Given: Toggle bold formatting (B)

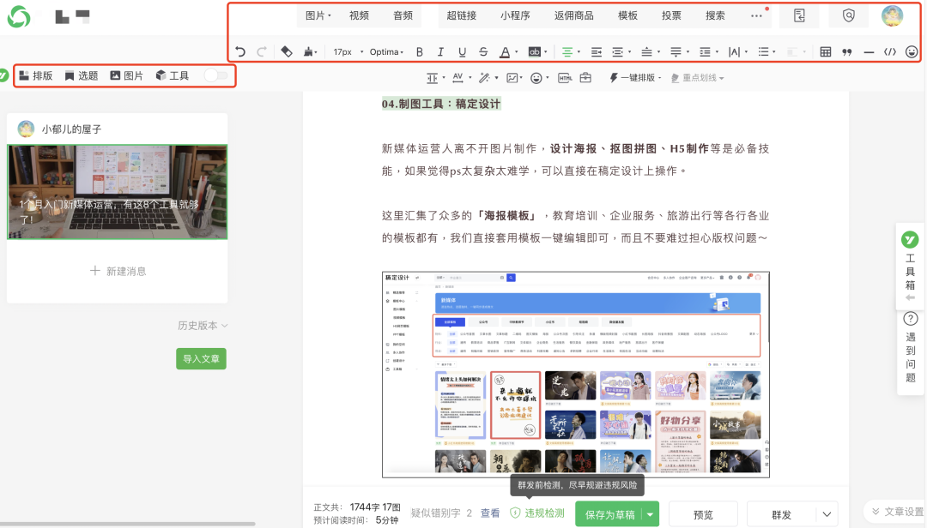Looking at the screenshot, I should [x=420, y=52].
